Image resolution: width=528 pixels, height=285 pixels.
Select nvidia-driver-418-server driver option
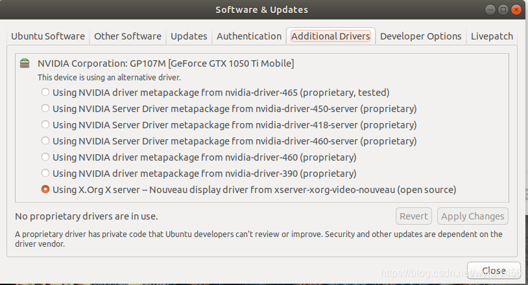(45, 124)
